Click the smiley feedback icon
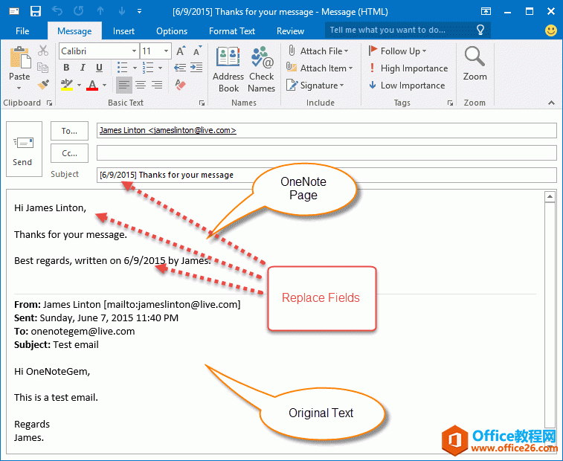 (x=551, y=30)
